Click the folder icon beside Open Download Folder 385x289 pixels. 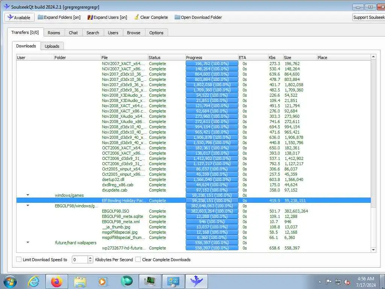(x=177, y=17)
